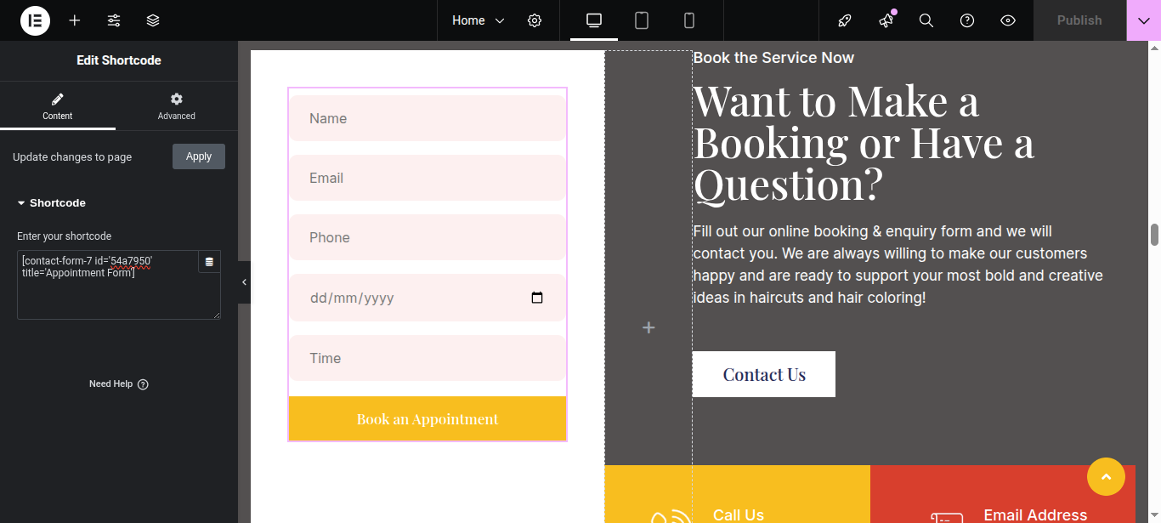Click the Time form field

[428, 358]
